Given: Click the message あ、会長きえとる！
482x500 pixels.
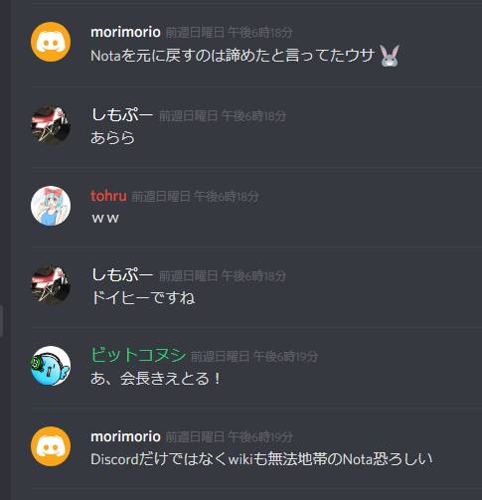Looking at the screenshot, I should (155, 379).
